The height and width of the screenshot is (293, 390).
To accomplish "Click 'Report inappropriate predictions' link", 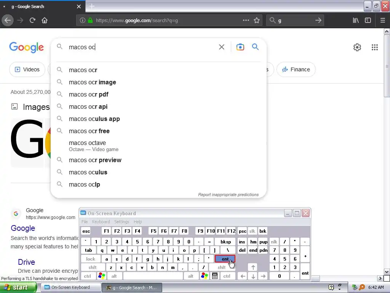I will point(228,195).
